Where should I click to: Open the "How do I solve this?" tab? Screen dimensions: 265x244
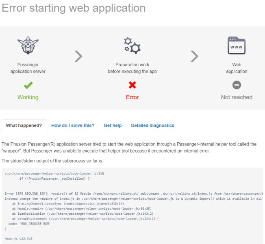[x=73, y=126]
